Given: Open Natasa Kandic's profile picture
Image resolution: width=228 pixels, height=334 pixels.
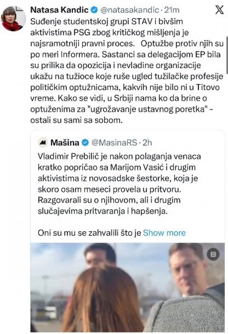Looking at the screenshot, I should pyautogui.click(x=12, y=18).
